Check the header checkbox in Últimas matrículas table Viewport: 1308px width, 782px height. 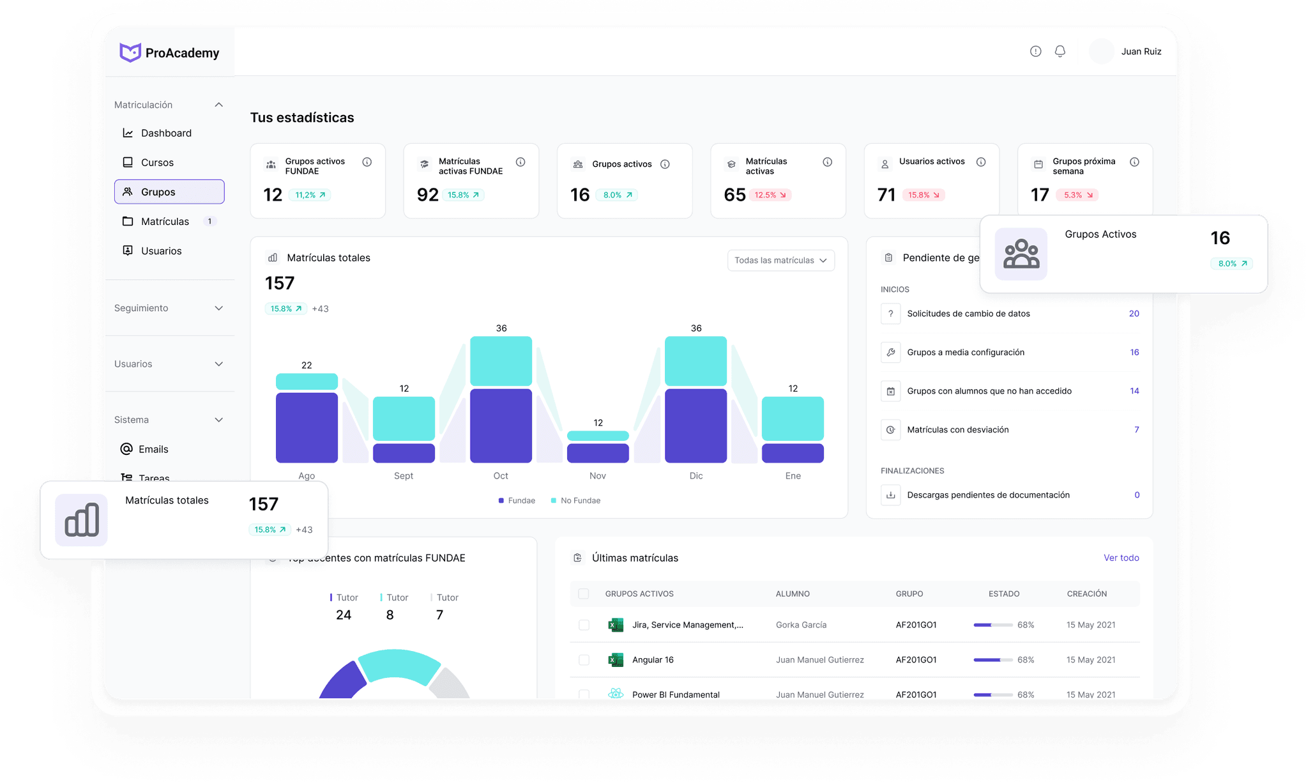583,594
